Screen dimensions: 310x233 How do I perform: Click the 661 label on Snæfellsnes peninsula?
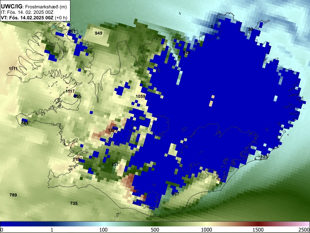click(x=25, y=123)
